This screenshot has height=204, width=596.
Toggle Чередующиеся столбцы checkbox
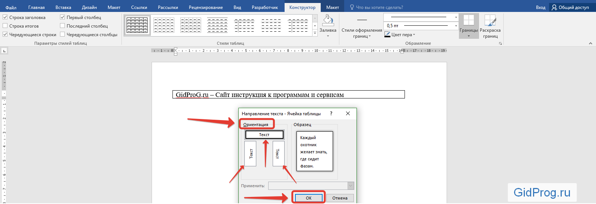click(63, 34)
